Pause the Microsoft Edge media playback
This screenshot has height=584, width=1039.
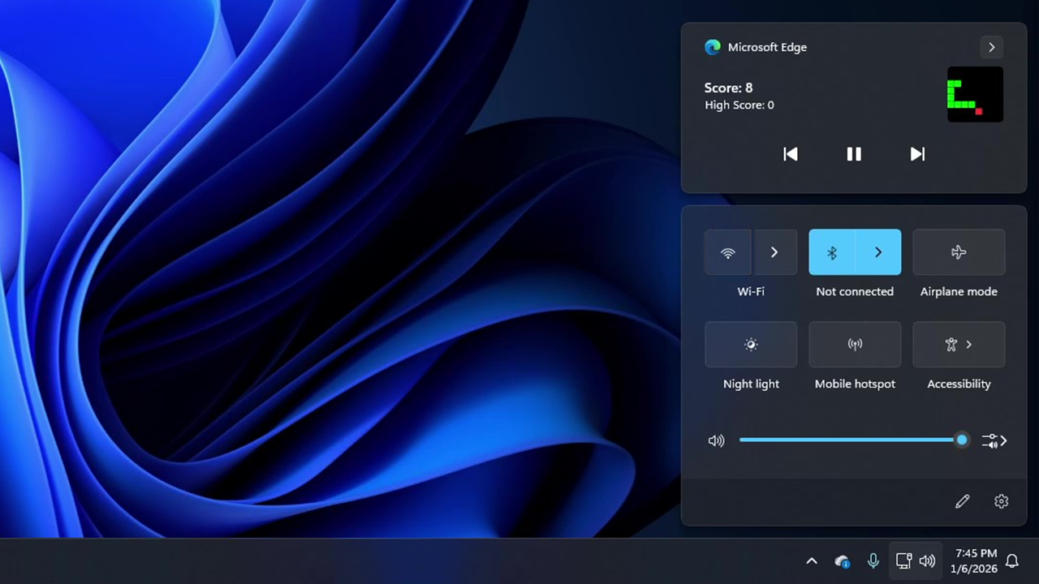tap(854, 154)
